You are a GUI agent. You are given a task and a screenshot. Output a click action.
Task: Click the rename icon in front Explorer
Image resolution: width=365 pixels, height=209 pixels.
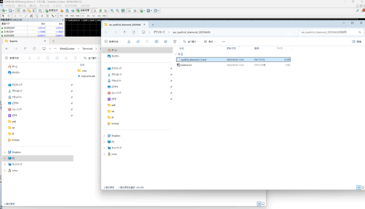tap(156, 42)
